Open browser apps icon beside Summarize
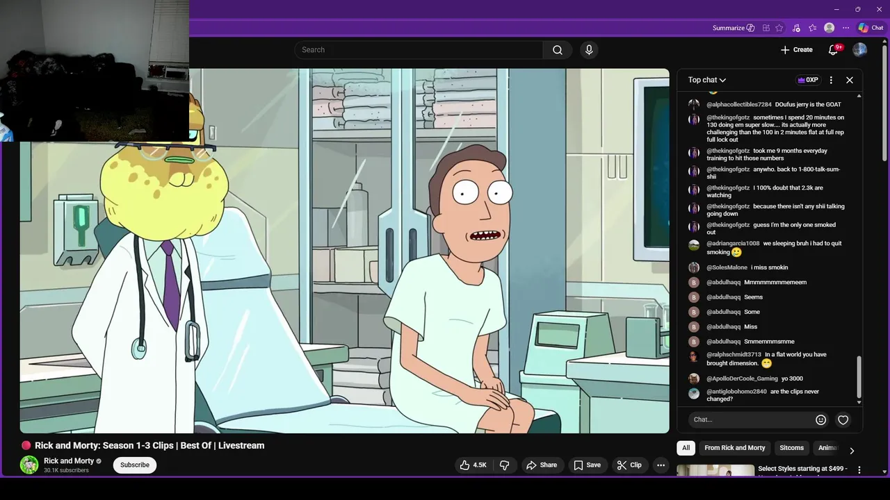This screenshot has width=890, height=500. [766, 28]
